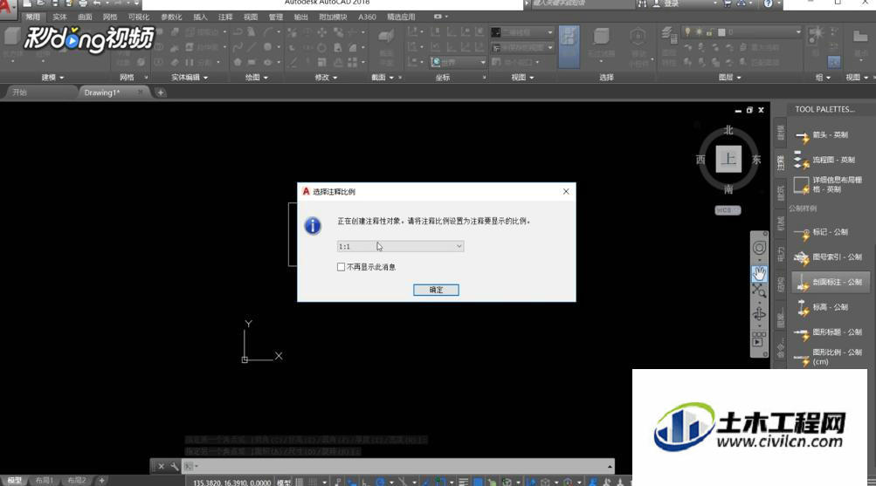Switch to the 布局2 layout tab
876x486 pixels.
(77, 481)
